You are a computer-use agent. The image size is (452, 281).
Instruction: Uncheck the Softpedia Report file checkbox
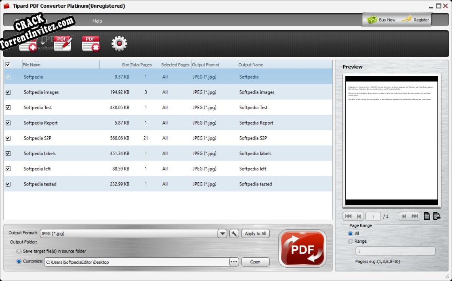coord(9,123)
